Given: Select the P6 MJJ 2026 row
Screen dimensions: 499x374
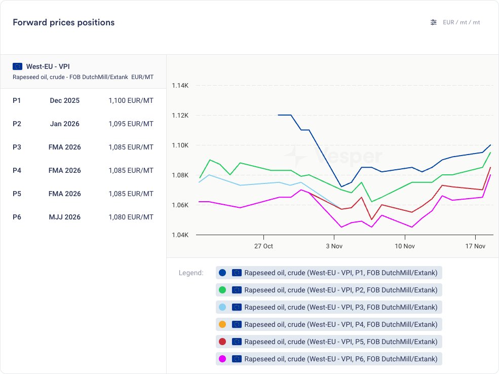Looking at the screenshot, I should click(83, 217).
